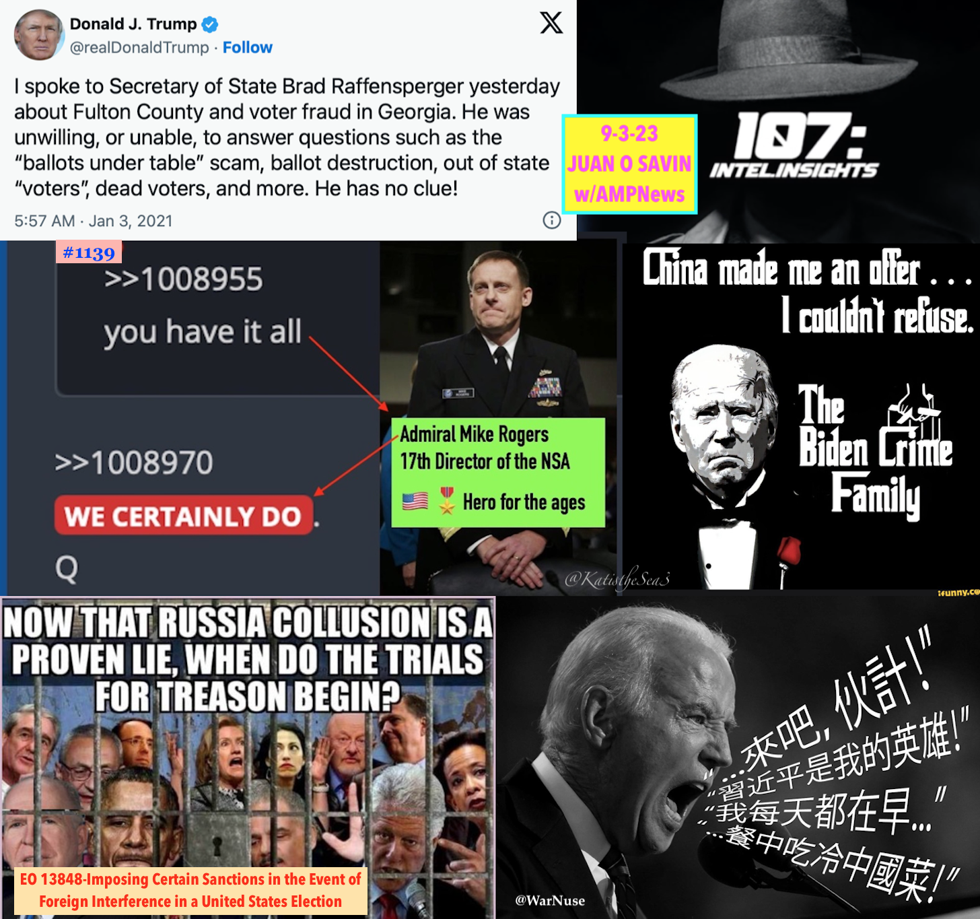Click the blue verified badge icon

[x=210, y=24]
